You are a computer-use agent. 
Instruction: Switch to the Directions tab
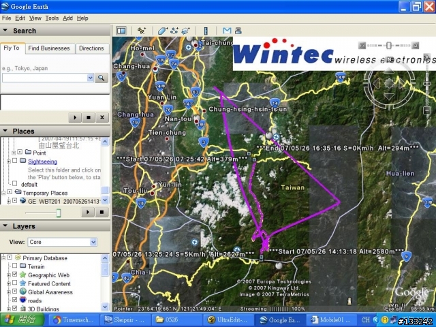[x=91, y=48]
